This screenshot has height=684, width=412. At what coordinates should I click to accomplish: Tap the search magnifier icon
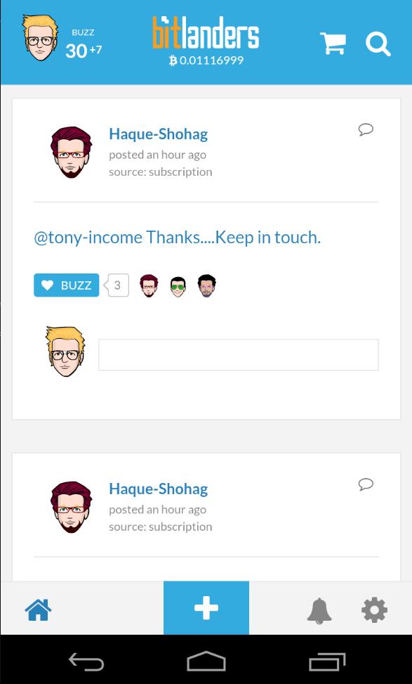378,44
